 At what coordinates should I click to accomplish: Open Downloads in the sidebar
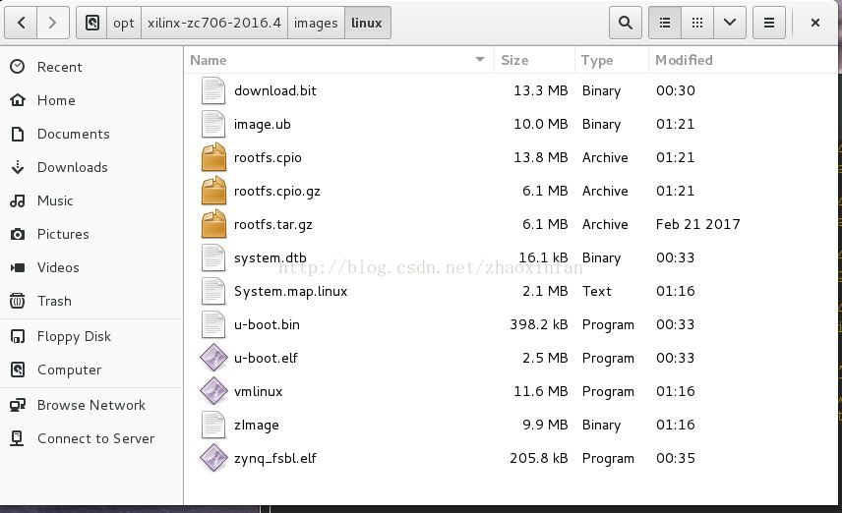click(91, 167)
